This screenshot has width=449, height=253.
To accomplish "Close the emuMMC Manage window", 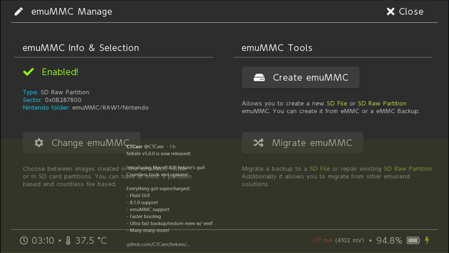I will 405,12.
